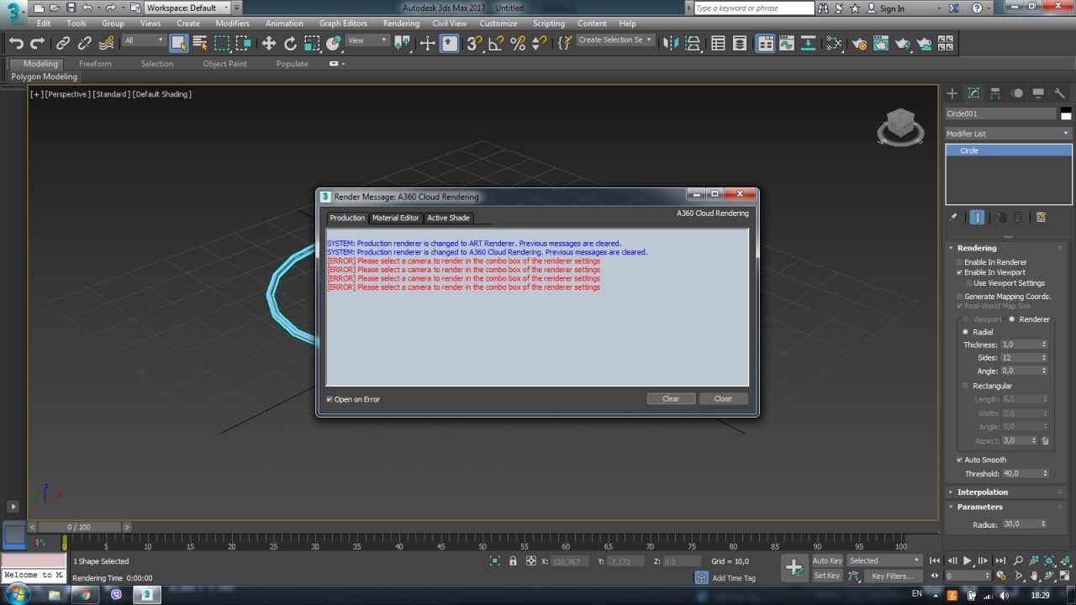Click Close button in Render Message
The image size is (1076, 605).
coord(723,399)
